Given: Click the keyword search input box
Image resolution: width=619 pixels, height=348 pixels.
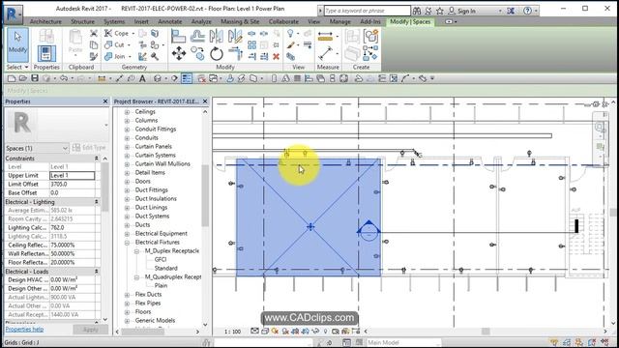Looking at the screenshot, I should point(368,11).
